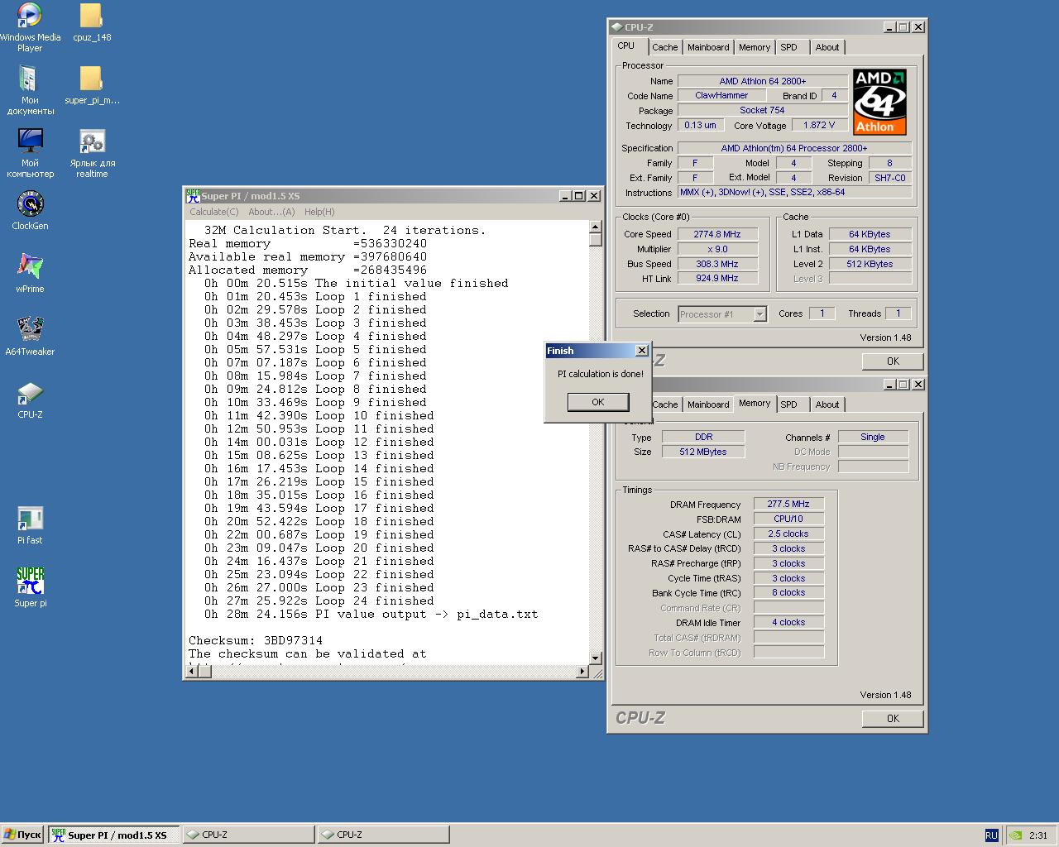Click the Bank Cycle Time value 8 clocks
1059x847 pixels.
pyautogui.click(x=788, y=592)
